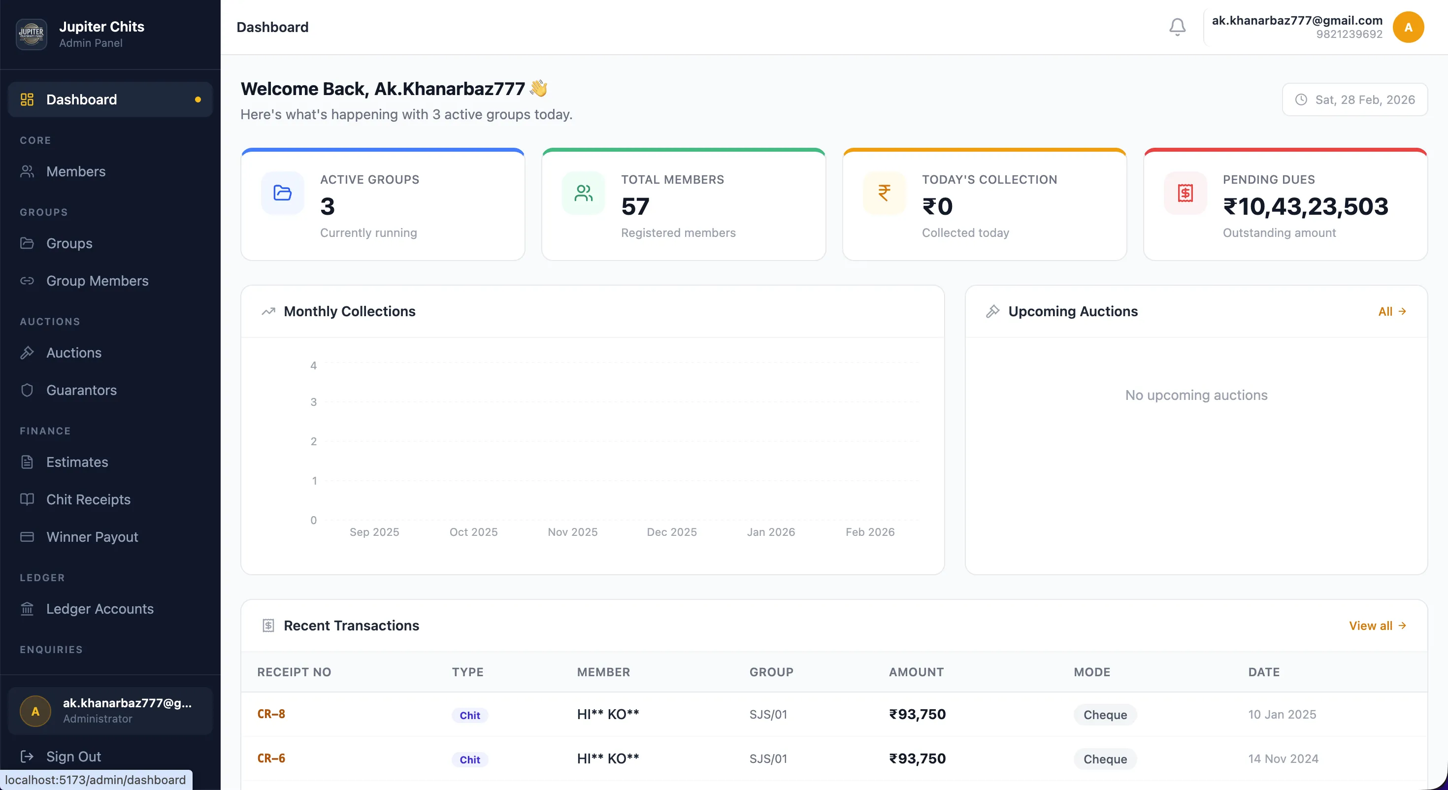The width and height of the screenshot is (1448, 790).
Task: Open receipt CR-8 details
Action: click(271, 714)
